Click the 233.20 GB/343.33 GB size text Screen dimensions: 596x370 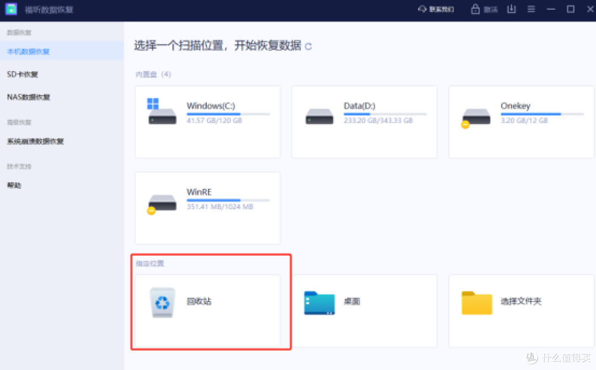point(378,120)
